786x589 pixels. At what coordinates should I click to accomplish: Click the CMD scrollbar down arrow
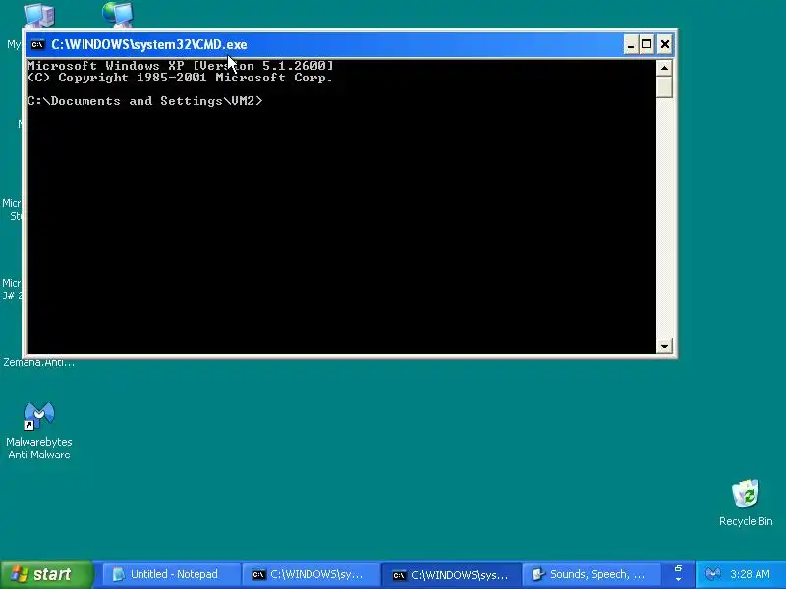click(x=664, y=346)
